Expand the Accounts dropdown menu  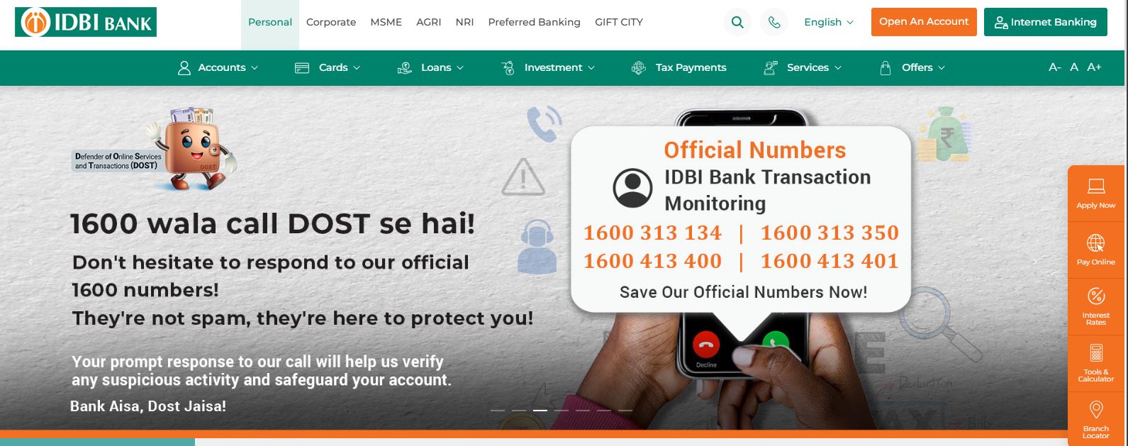[x=218, y=67]
